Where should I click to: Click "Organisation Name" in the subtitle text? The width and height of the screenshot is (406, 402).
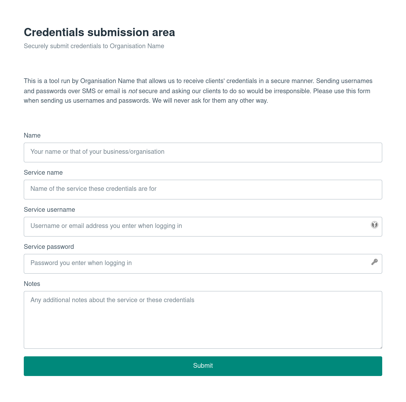pos(137,46)
